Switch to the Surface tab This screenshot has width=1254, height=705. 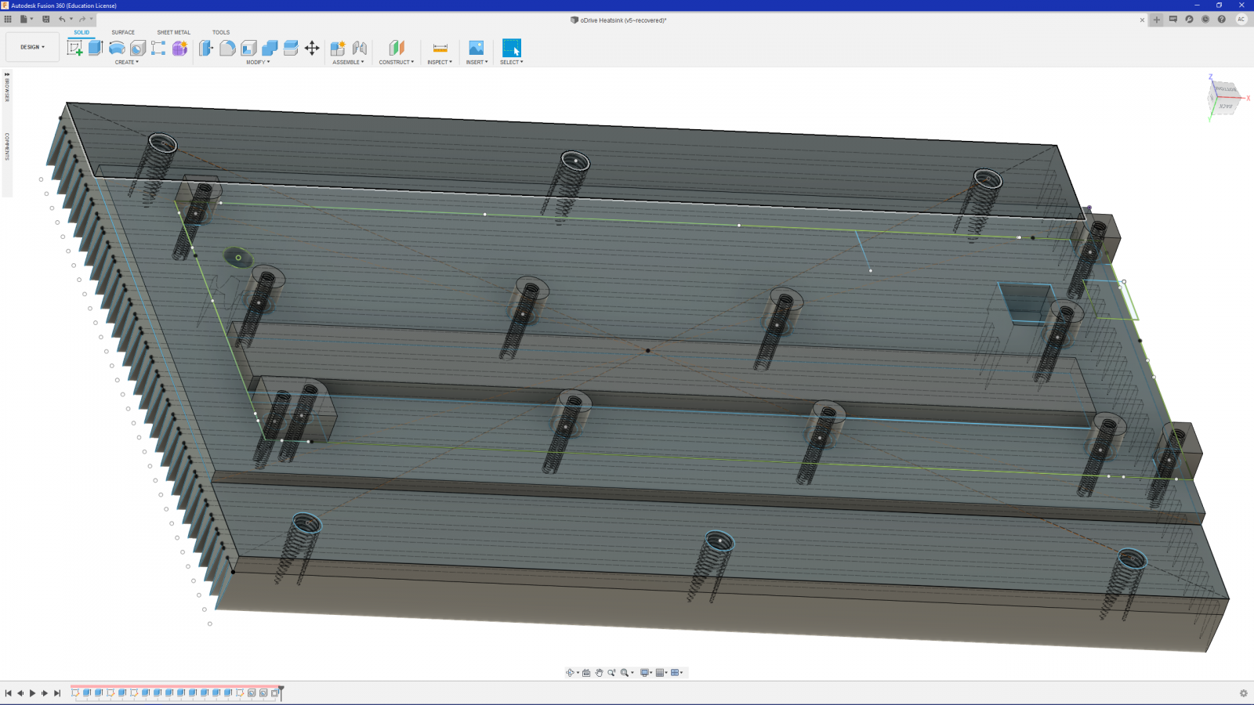point(123,32)
